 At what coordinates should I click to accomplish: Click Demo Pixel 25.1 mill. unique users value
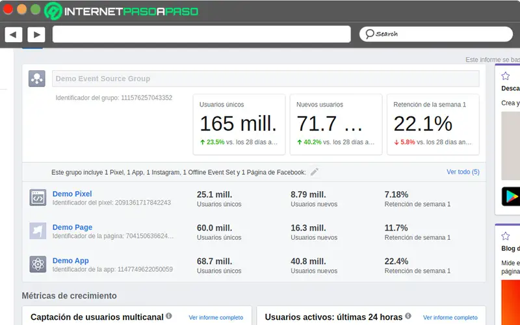(214, 194)
